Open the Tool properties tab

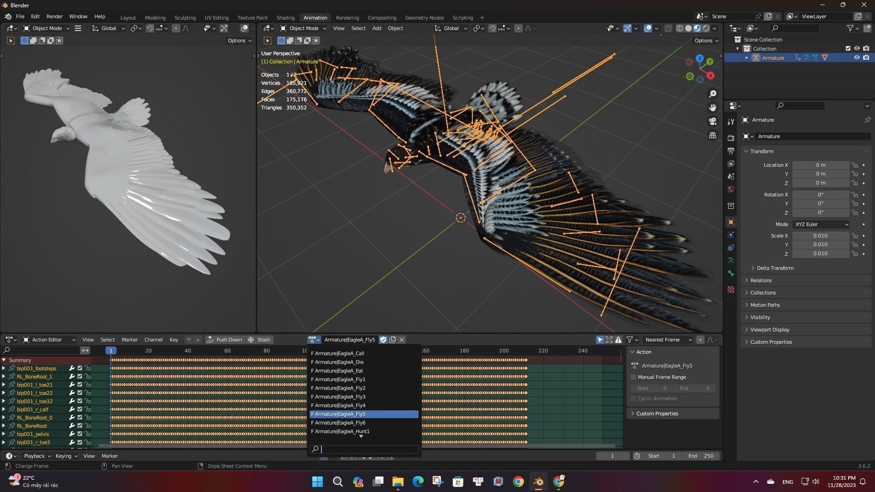pyautogui.click(x=731, y=122)
